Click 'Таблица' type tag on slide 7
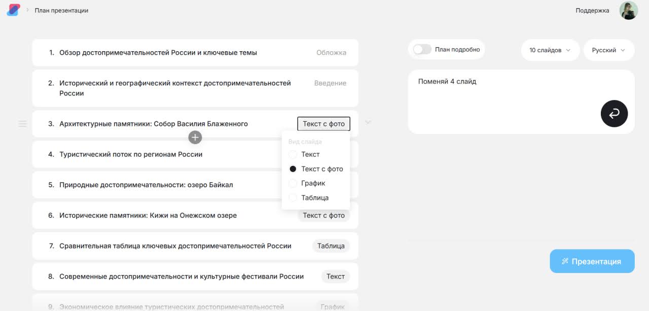 pyautogui.click(x=331, y=246)
